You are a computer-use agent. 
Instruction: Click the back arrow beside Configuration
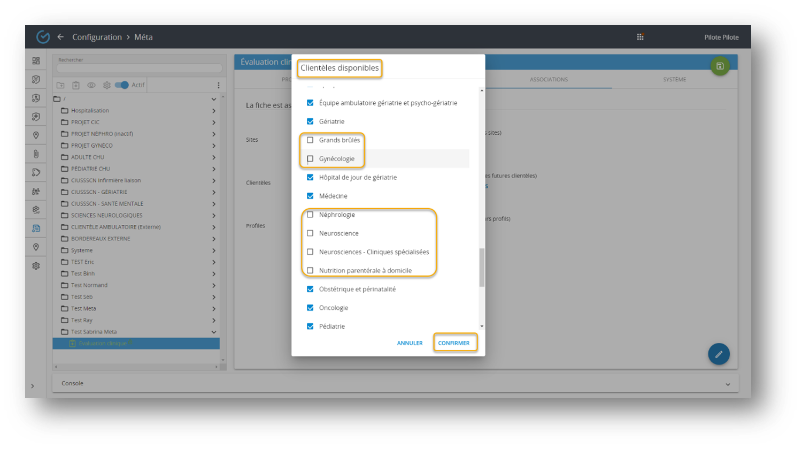coord(60,37)
